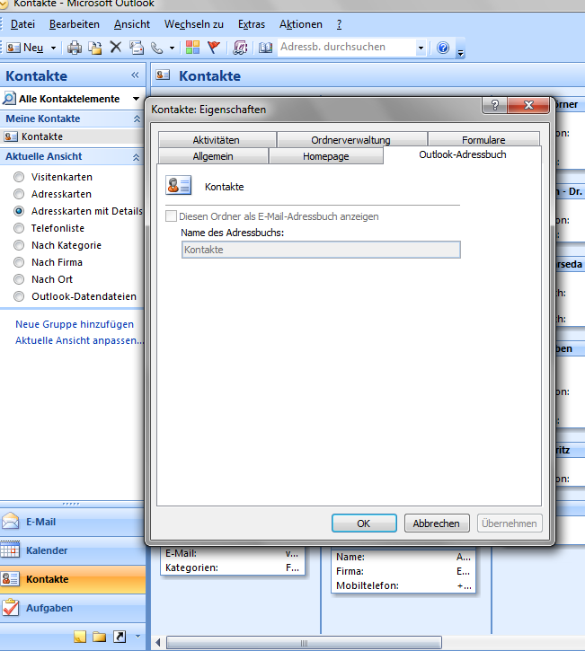Toggle Diesen Ordner als E-Mail-Adressbuch anzeigen checkbox
Viewport: 585px width, 651px height.
tap(171, 216)
